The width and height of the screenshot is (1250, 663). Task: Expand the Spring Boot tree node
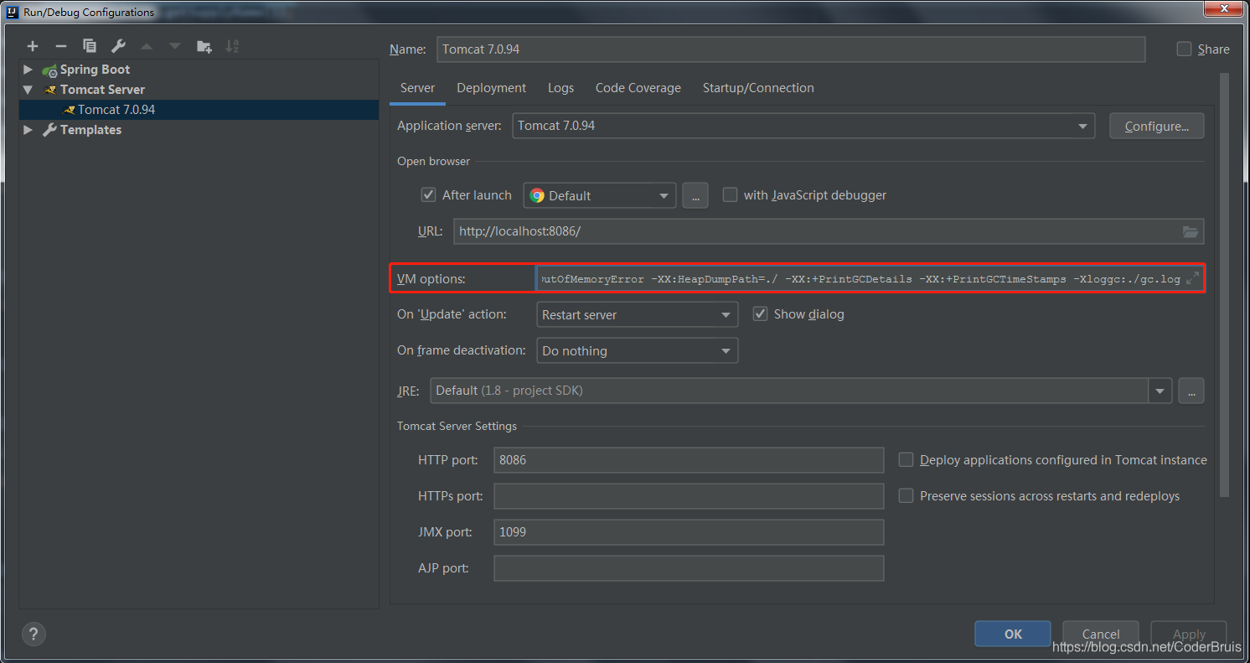click(x=28, y=70)
